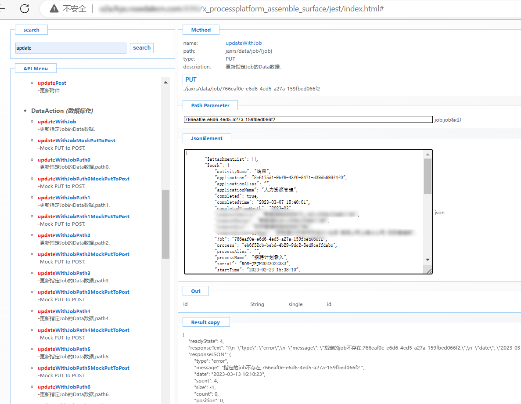Open updateWithJobPath3MockPutToPost API

click(83, 292)
